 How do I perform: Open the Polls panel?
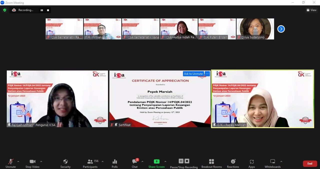(x=115, y=163)
